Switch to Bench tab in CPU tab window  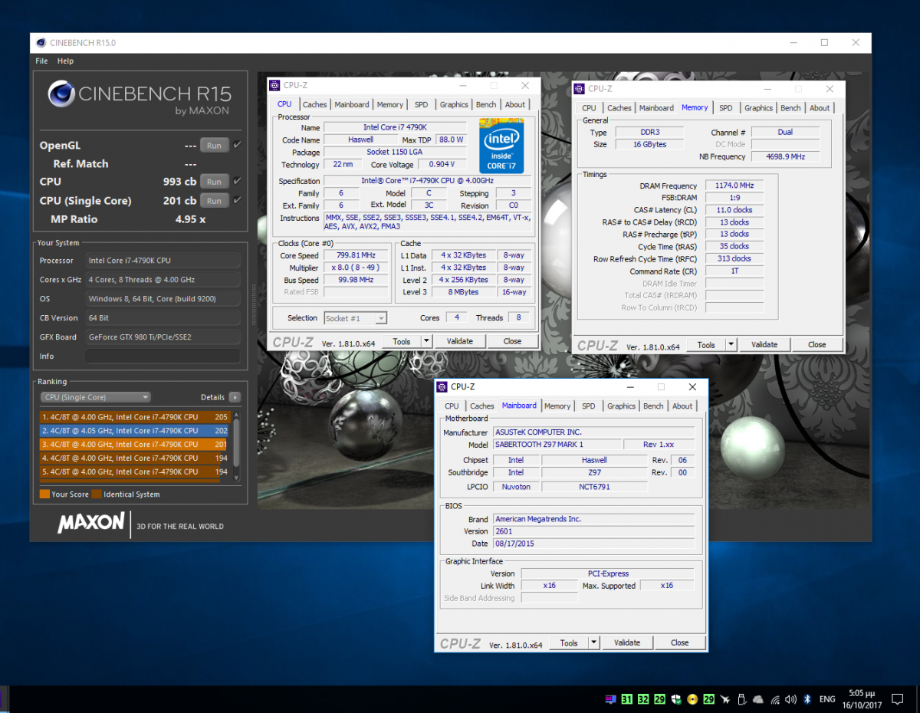(486, 104)
